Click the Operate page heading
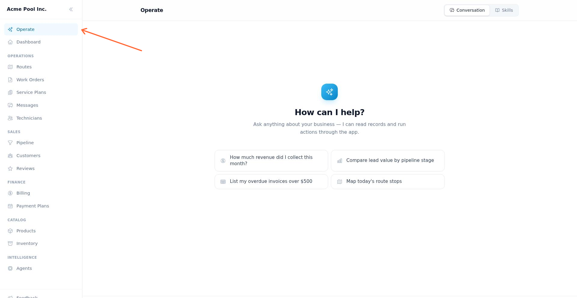The image size is (577, 298). click(152, 10)
